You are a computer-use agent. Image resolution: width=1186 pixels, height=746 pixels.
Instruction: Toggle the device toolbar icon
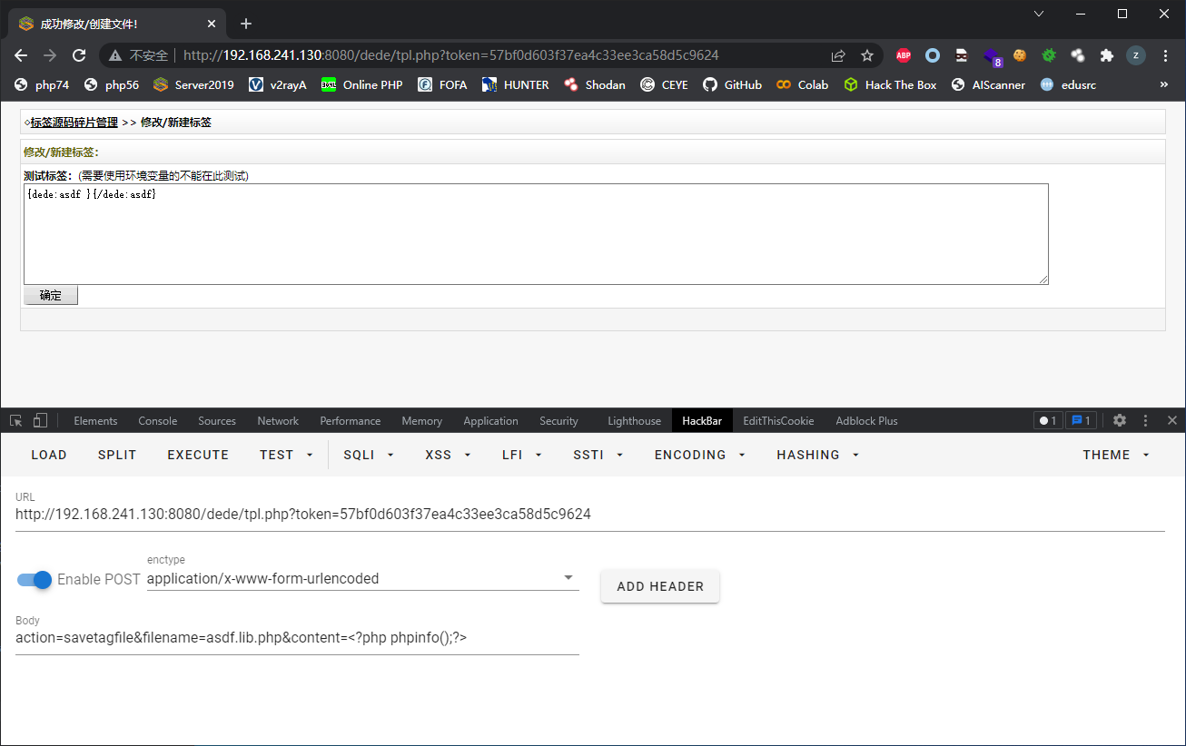click(40, 420)
